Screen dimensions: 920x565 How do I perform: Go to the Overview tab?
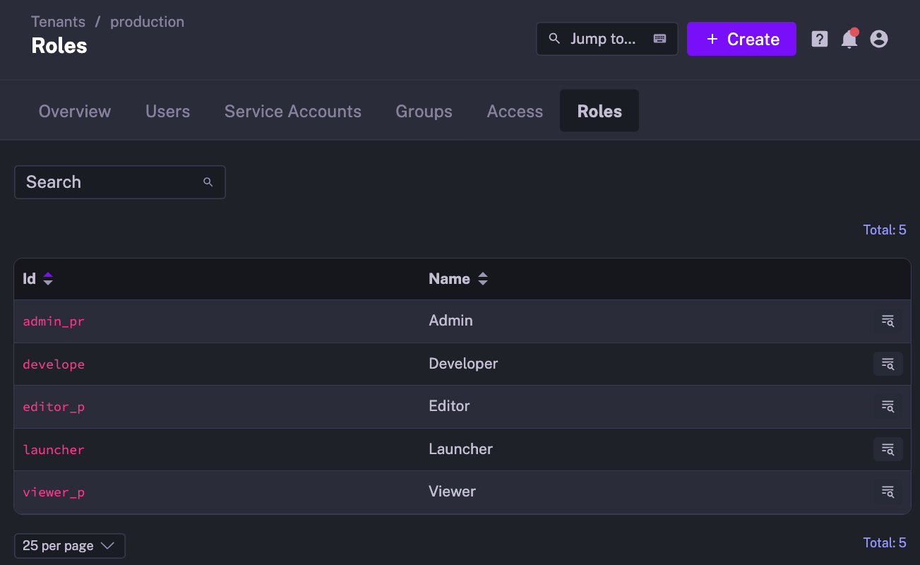[75, 112]
